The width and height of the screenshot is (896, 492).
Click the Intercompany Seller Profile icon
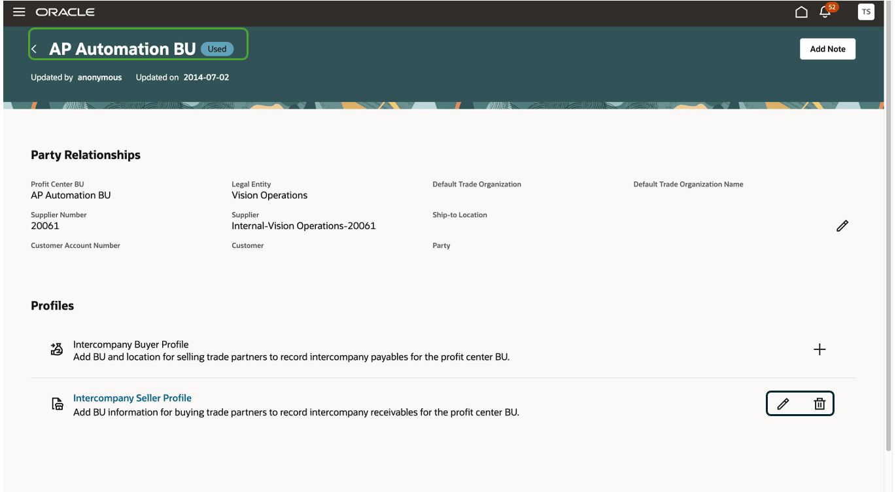(x=58, y=404)
